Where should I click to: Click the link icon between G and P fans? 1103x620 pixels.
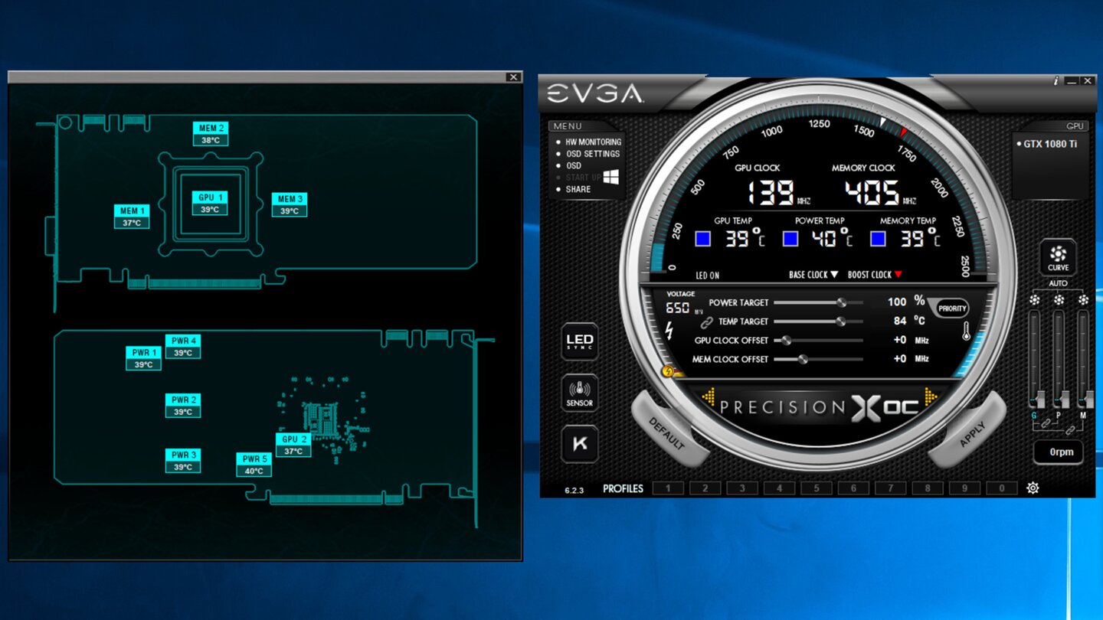pos(1046,423)
